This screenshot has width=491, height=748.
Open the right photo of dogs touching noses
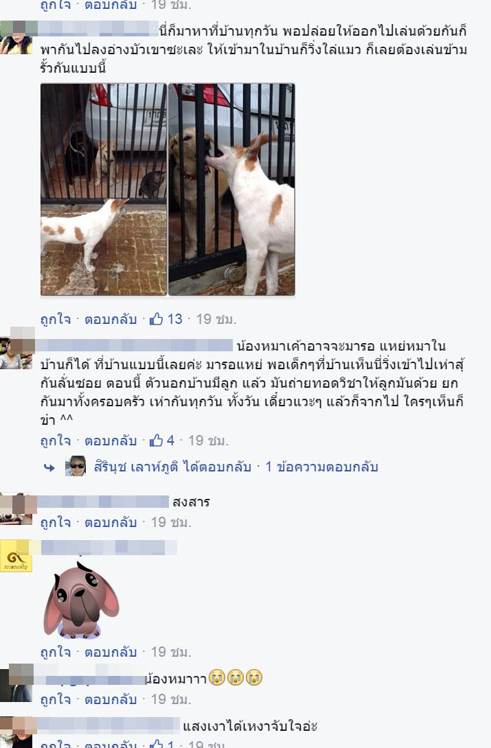coord(232,189)
